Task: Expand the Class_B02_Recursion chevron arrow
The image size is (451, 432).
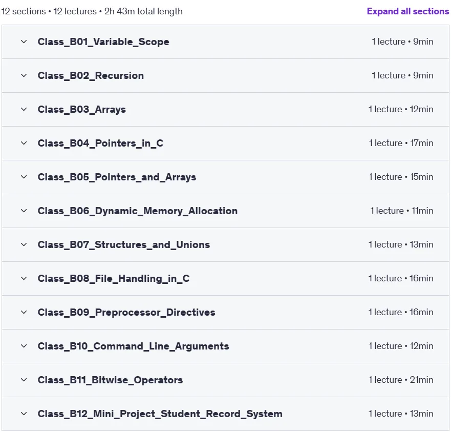Action: (24, 75)
